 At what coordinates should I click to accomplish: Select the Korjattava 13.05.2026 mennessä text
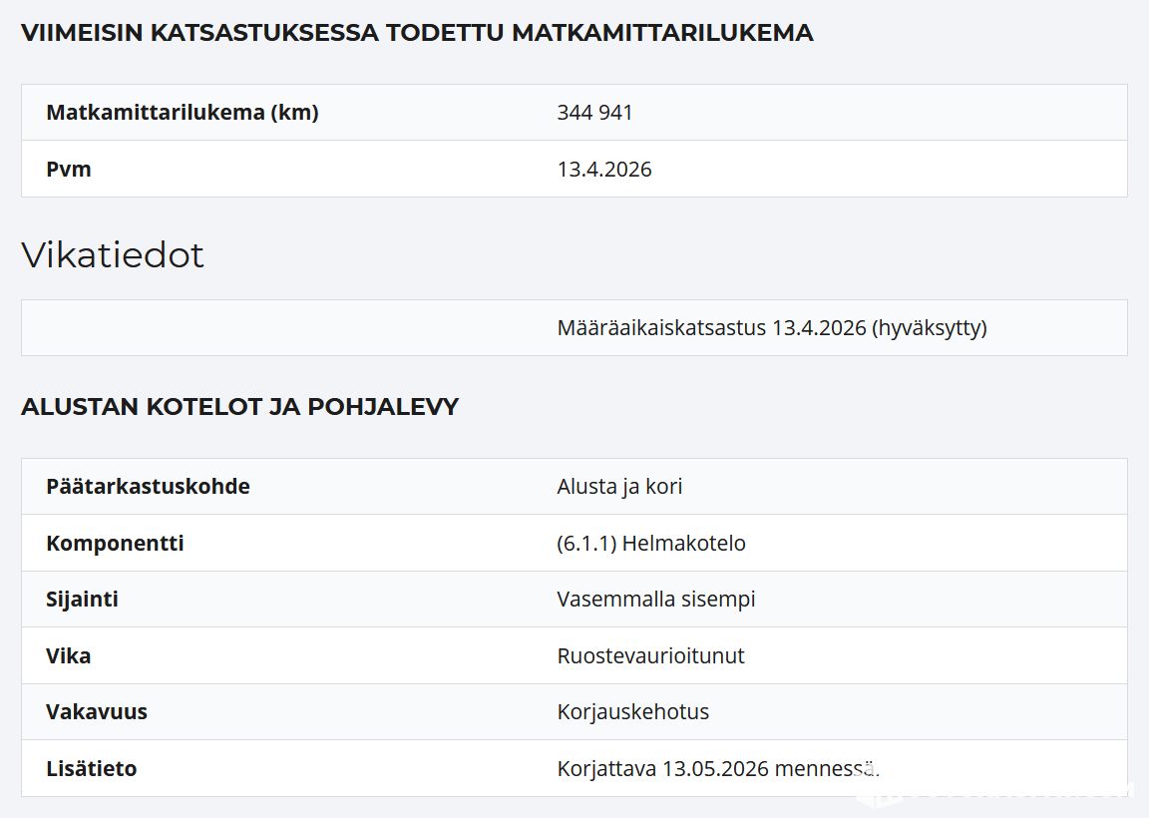[717, 769]
